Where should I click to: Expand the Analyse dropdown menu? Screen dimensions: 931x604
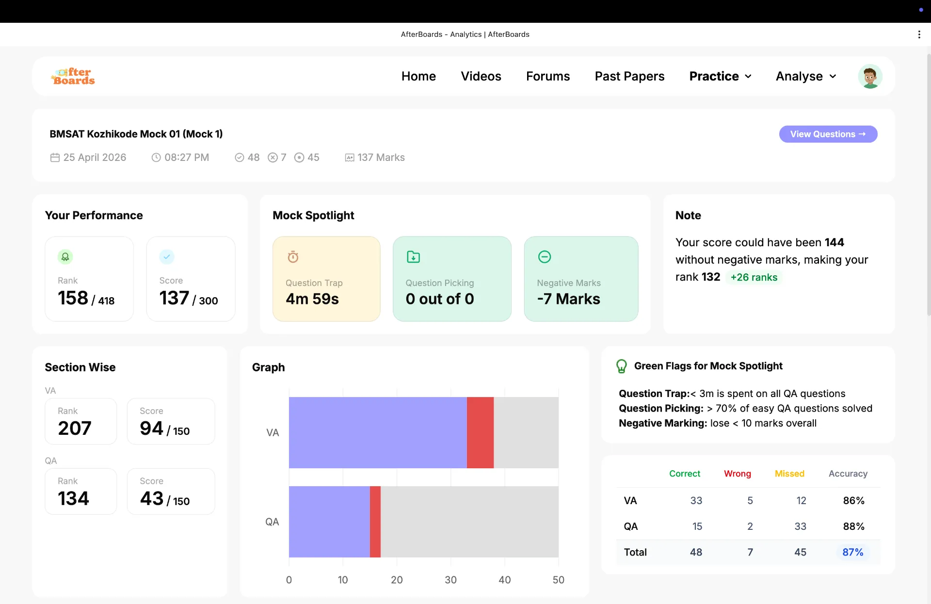tap(806, 76)
